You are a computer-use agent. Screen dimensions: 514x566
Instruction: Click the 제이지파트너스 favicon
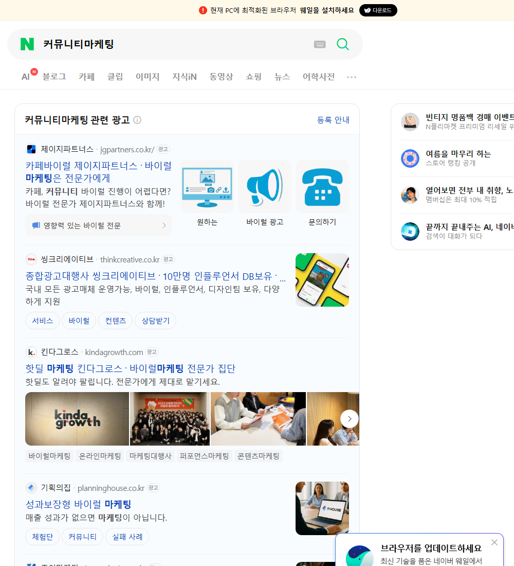point(31,149)
